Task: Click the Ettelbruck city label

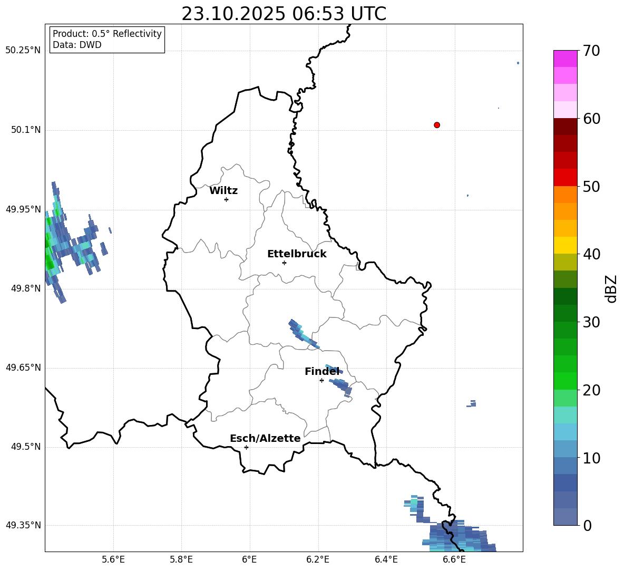Action: (x=297, y=254)
